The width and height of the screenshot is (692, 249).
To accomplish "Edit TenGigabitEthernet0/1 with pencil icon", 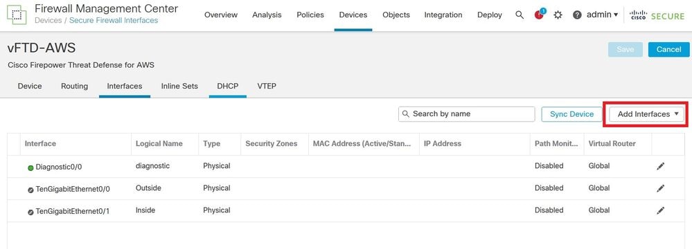I will pyautogui.click(x=660, y=211).
